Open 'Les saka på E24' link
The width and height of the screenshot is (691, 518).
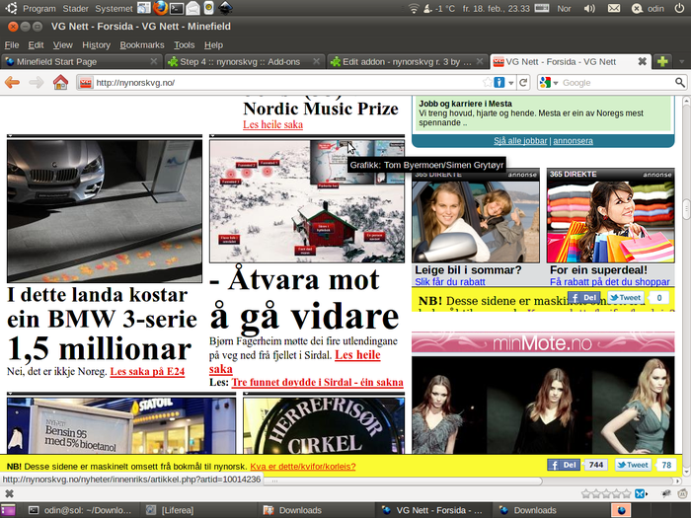(x=147, y=372)
